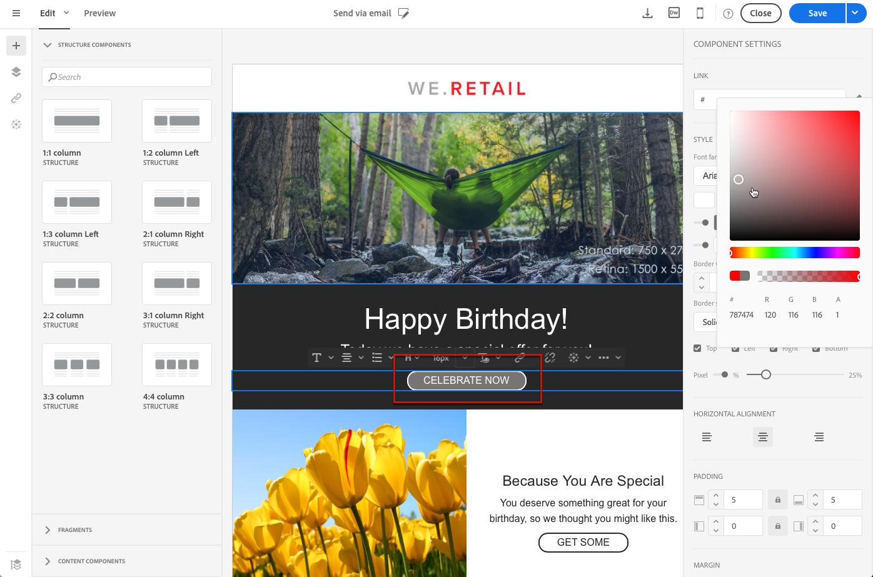Screen dimensions: 873x577
Task: Toggle the Pixel / % unit switch
Action: (721, 375)
